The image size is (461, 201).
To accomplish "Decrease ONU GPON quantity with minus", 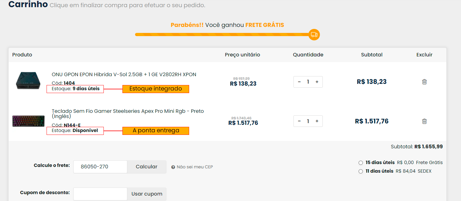I will click(299, 82).
